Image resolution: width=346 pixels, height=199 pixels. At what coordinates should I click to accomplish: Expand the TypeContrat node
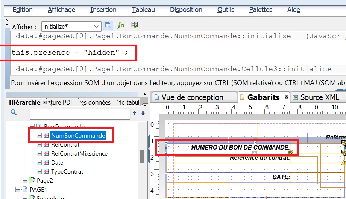click(x=39, y=172)
